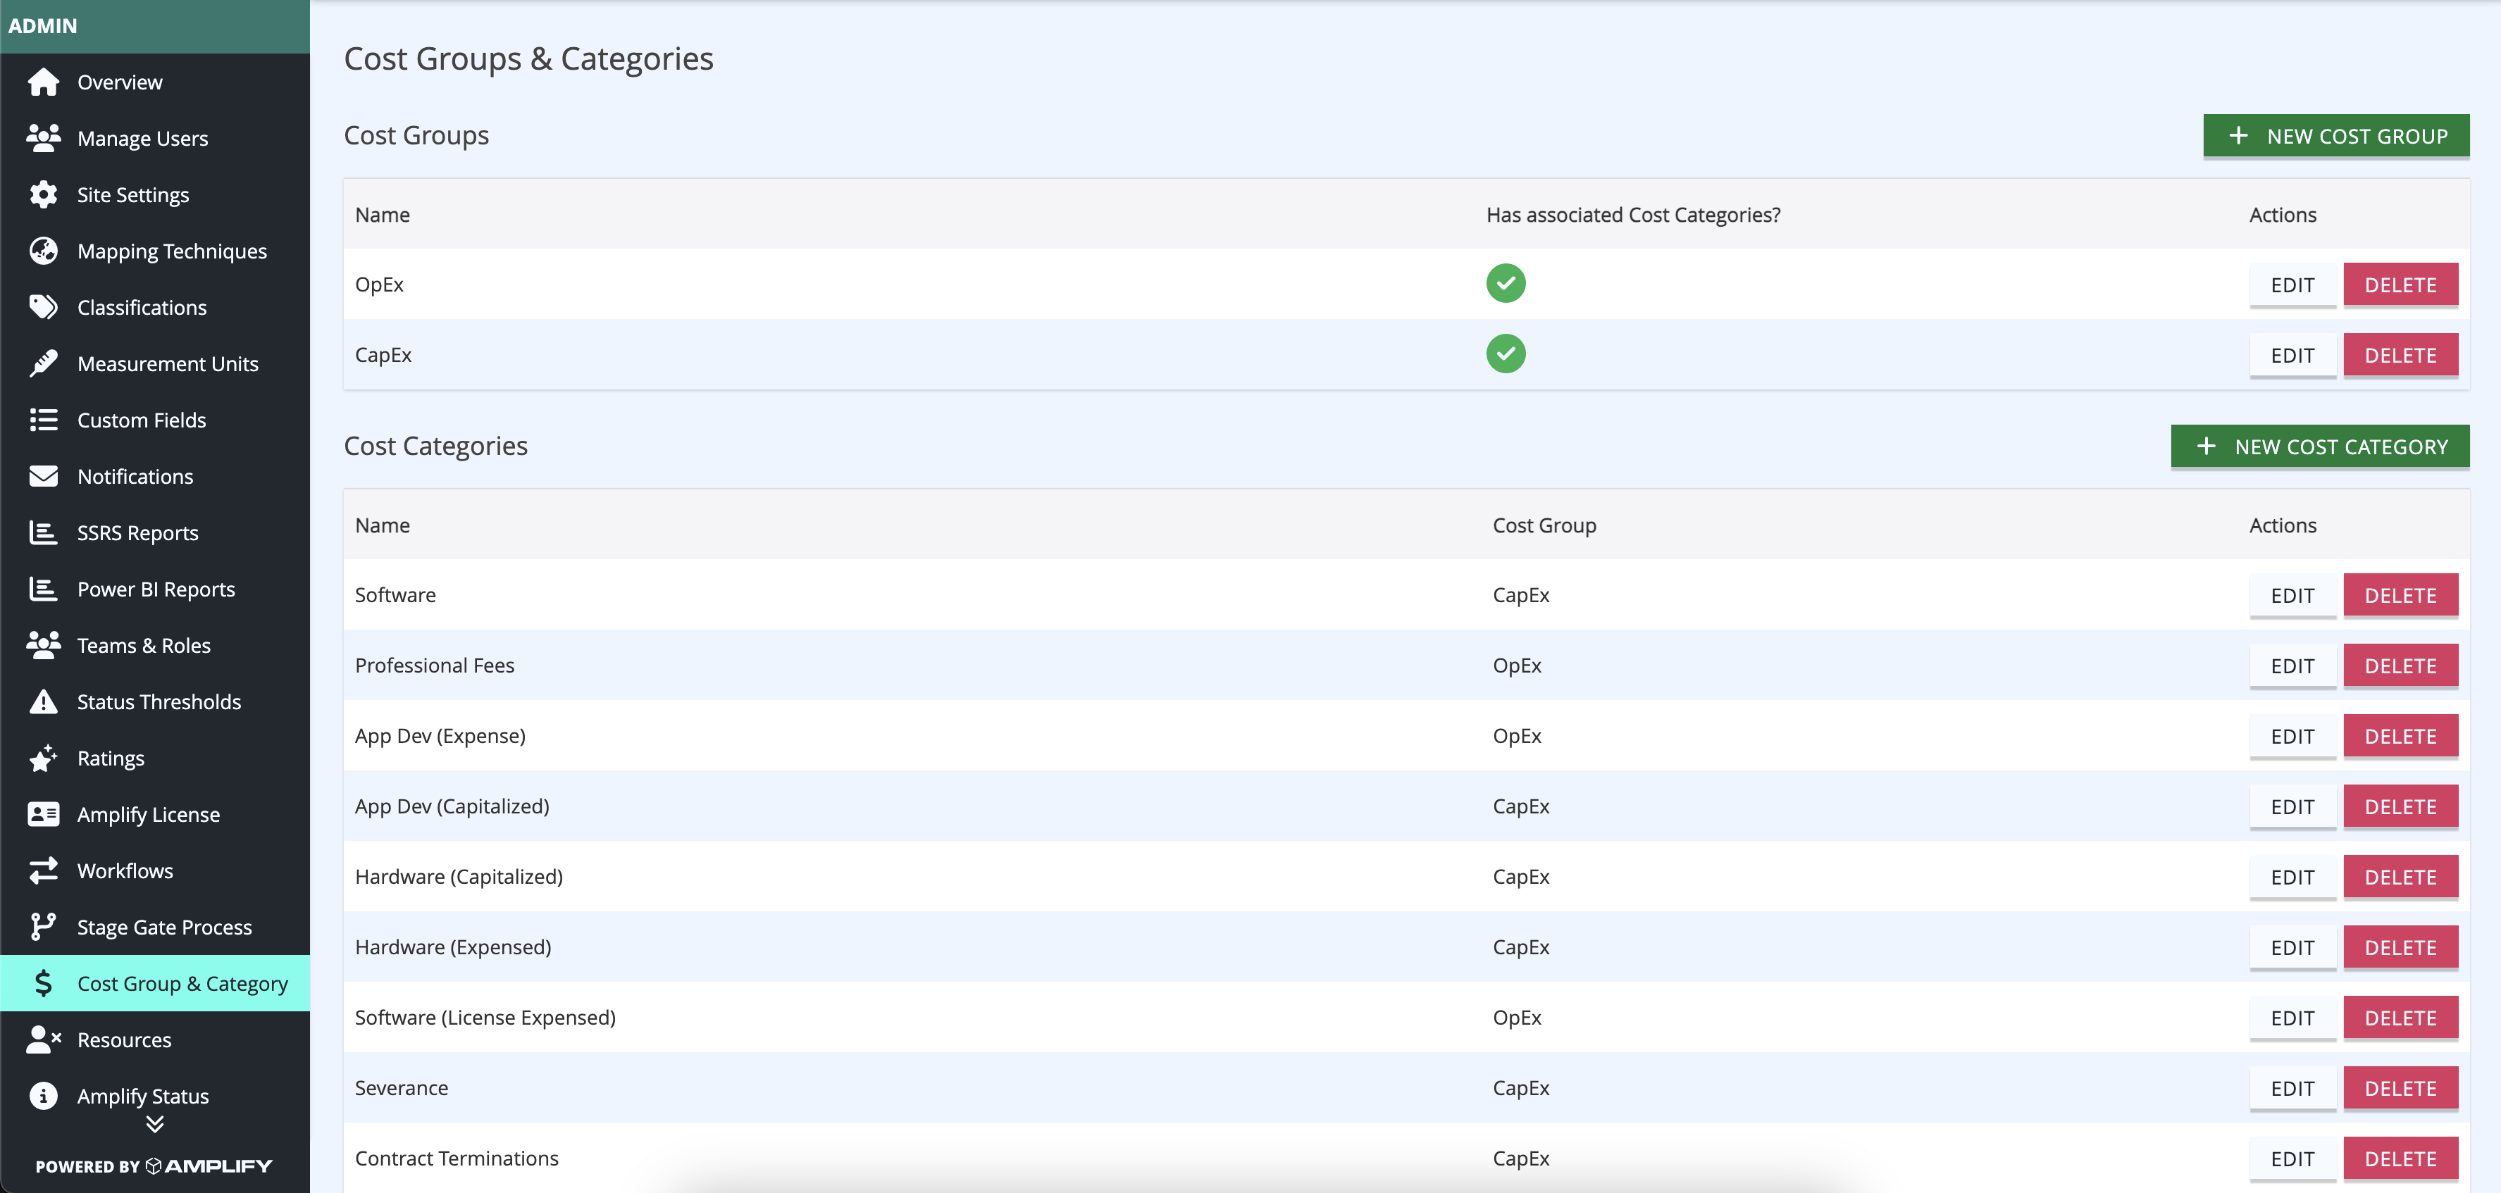2501x1193 pixels.
Task: Delete the Software cost category
Action: point(2400,595)
